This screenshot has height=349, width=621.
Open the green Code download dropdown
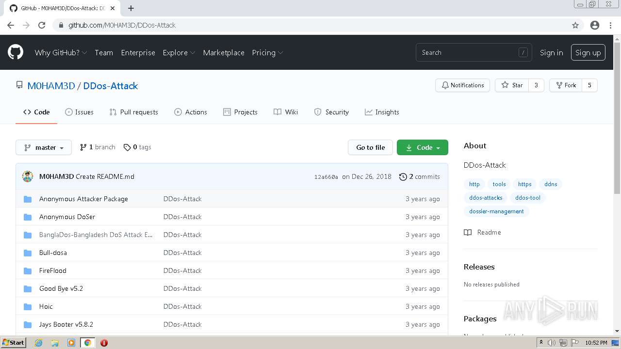(422, 147)
